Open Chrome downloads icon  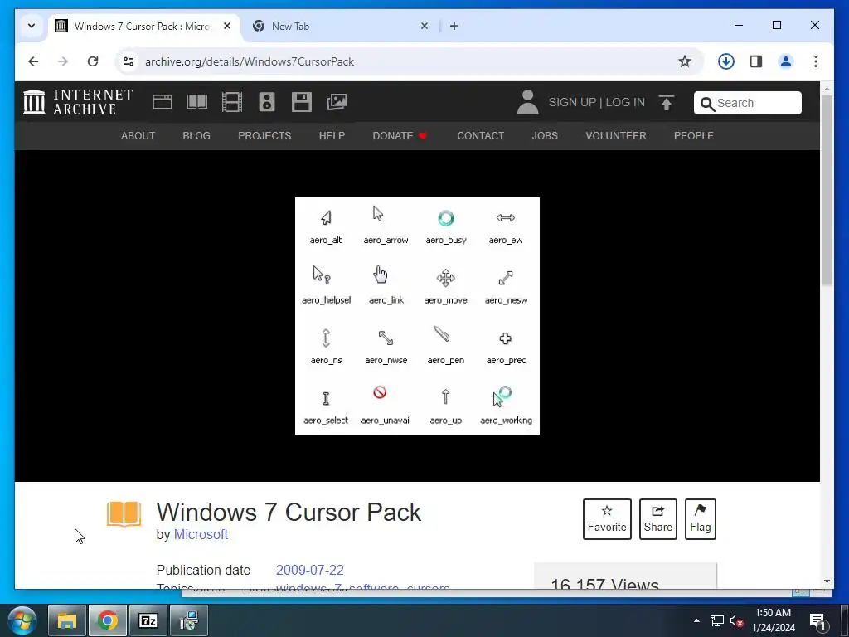[726, 61]
